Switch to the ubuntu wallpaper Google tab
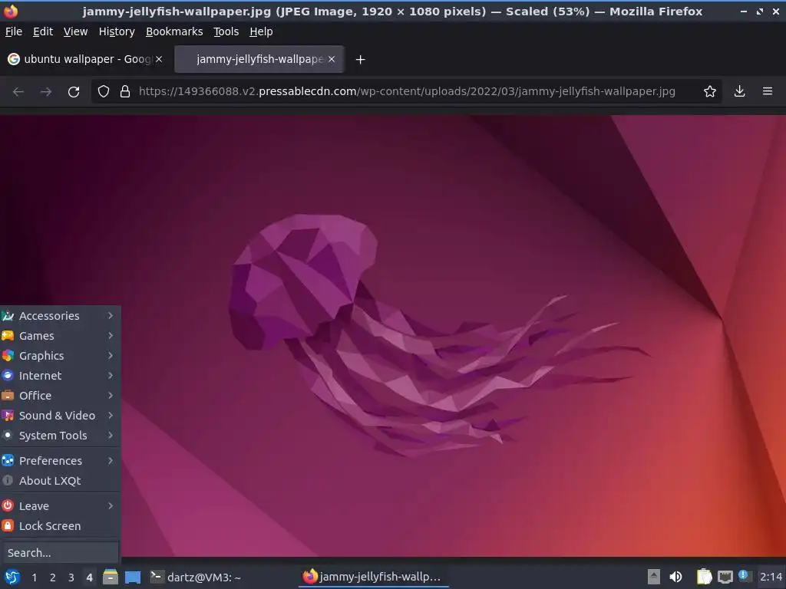Screen dimensions: 786x589 pyautogui.click(x=85, y=59)
